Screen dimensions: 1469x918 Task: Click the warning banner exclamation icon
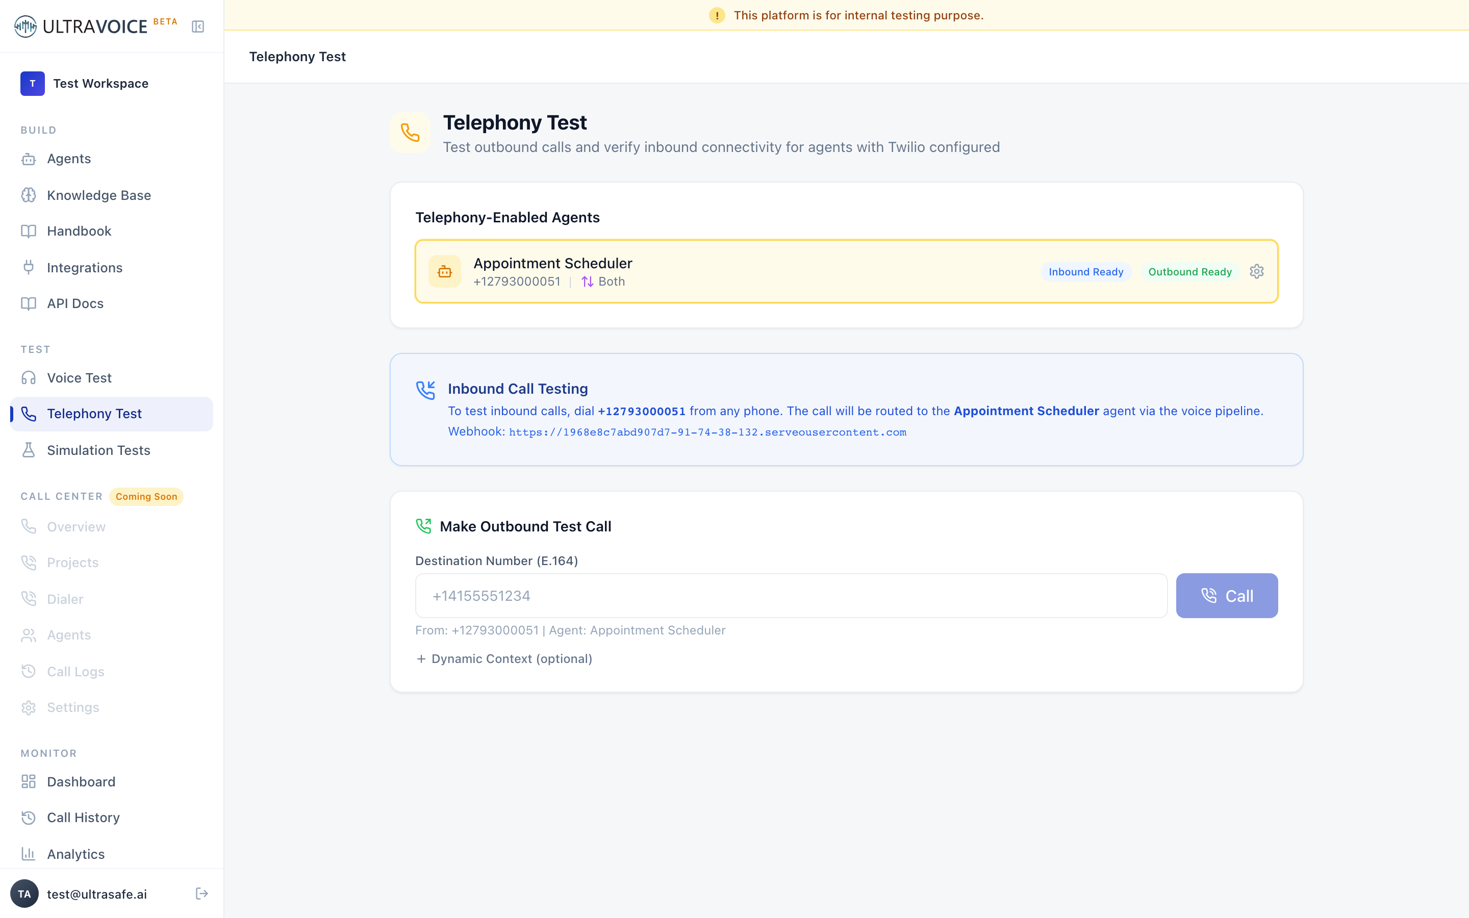[717, 15]
